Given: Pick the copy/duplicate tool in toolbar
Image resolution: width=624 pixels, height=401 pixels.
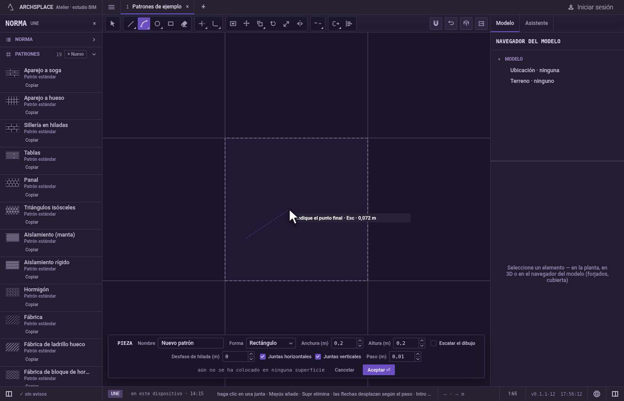Looking at the screenshot, I should coord(260,24).
